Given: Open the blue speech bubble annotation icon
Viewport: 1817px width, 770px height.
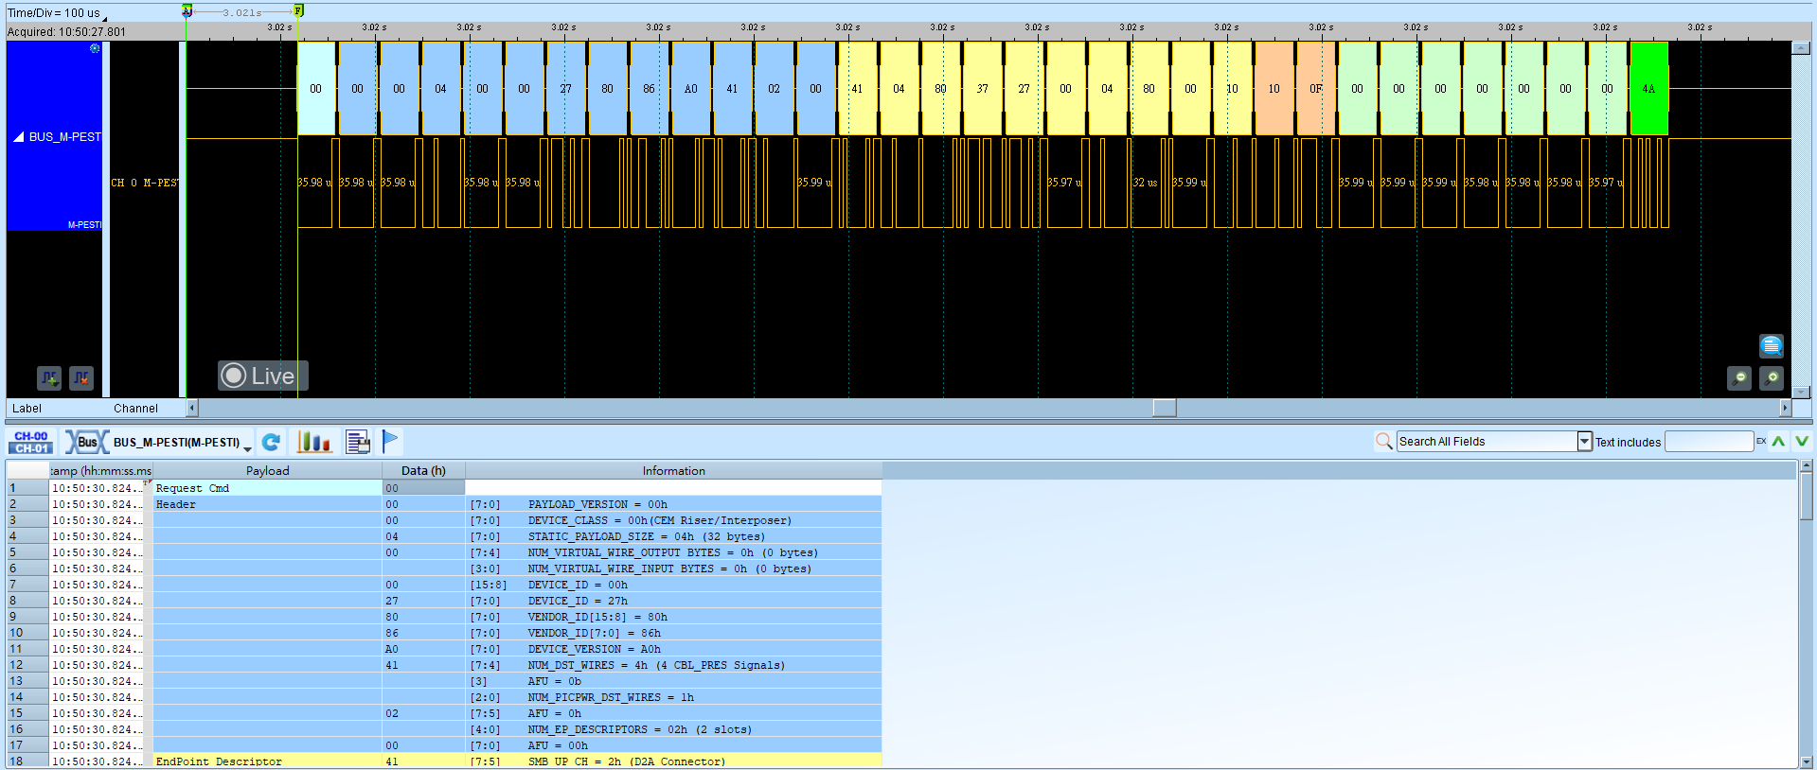Looking at the screenshot, I should click(1772, 345).
